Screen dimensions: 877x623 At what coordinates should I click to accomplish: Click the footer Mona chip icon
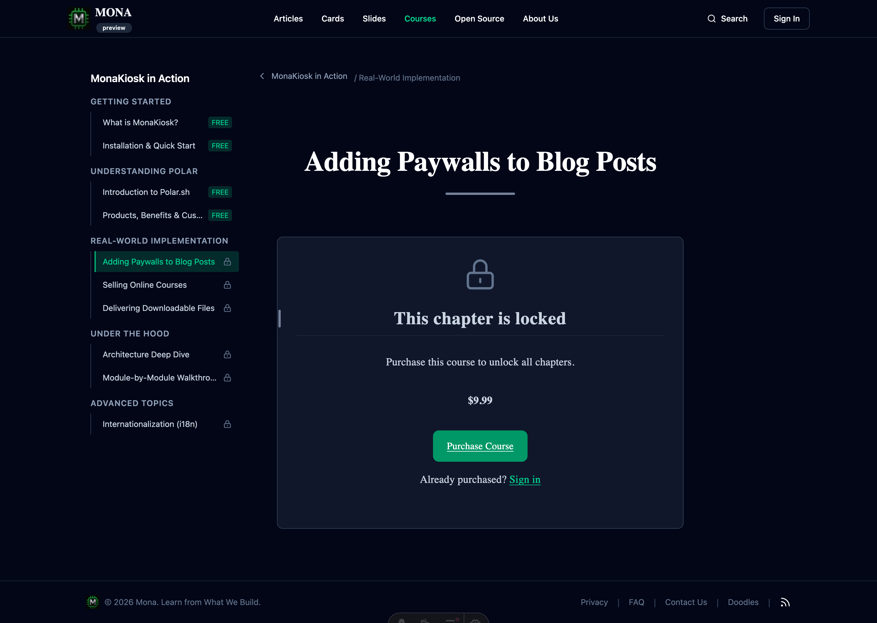93,602
